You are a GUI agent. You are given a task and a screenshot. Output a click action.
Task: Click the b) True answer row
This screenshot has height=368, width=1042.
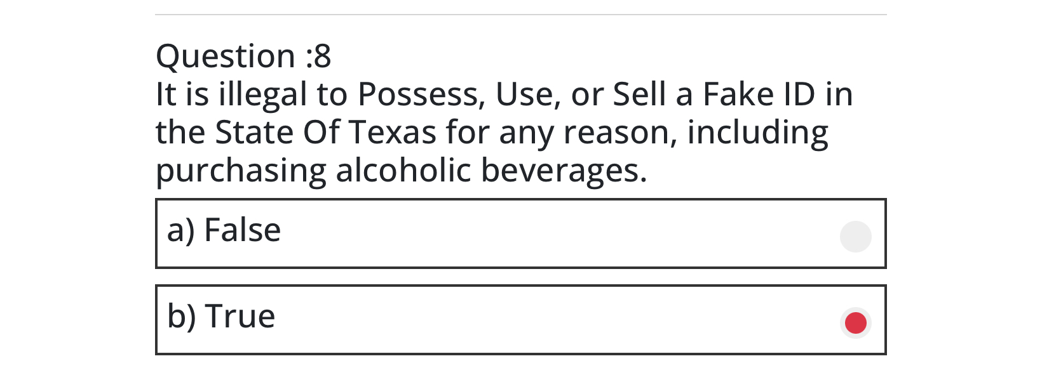[x=521, y=320]
